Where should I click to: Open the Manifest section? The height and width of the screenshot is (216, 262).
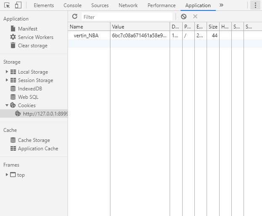point(27,29)
